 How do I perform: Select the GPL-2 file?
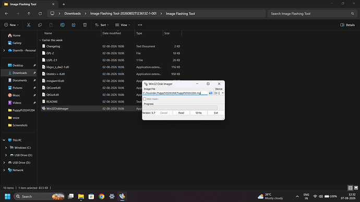pyautogui.click(x=50, y=53)
